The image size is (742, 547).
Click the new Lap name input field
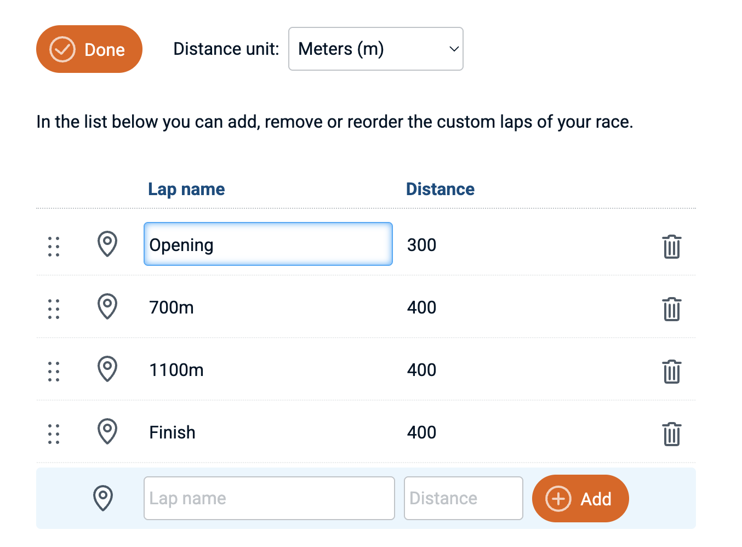pos(269,498)
